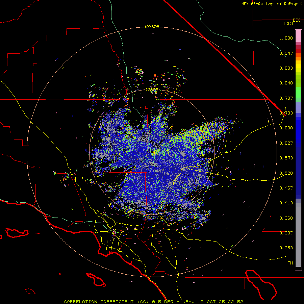Select the 0.893 legend value
The width and height of the screenshot is (304, 304).
coord(286,68)
